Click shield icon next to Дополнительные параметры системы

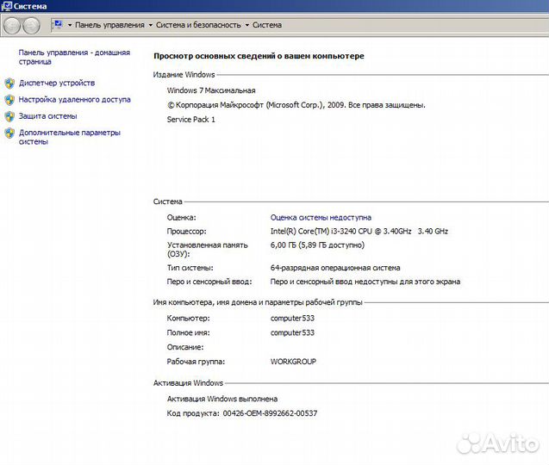click(x=9, y=133)
